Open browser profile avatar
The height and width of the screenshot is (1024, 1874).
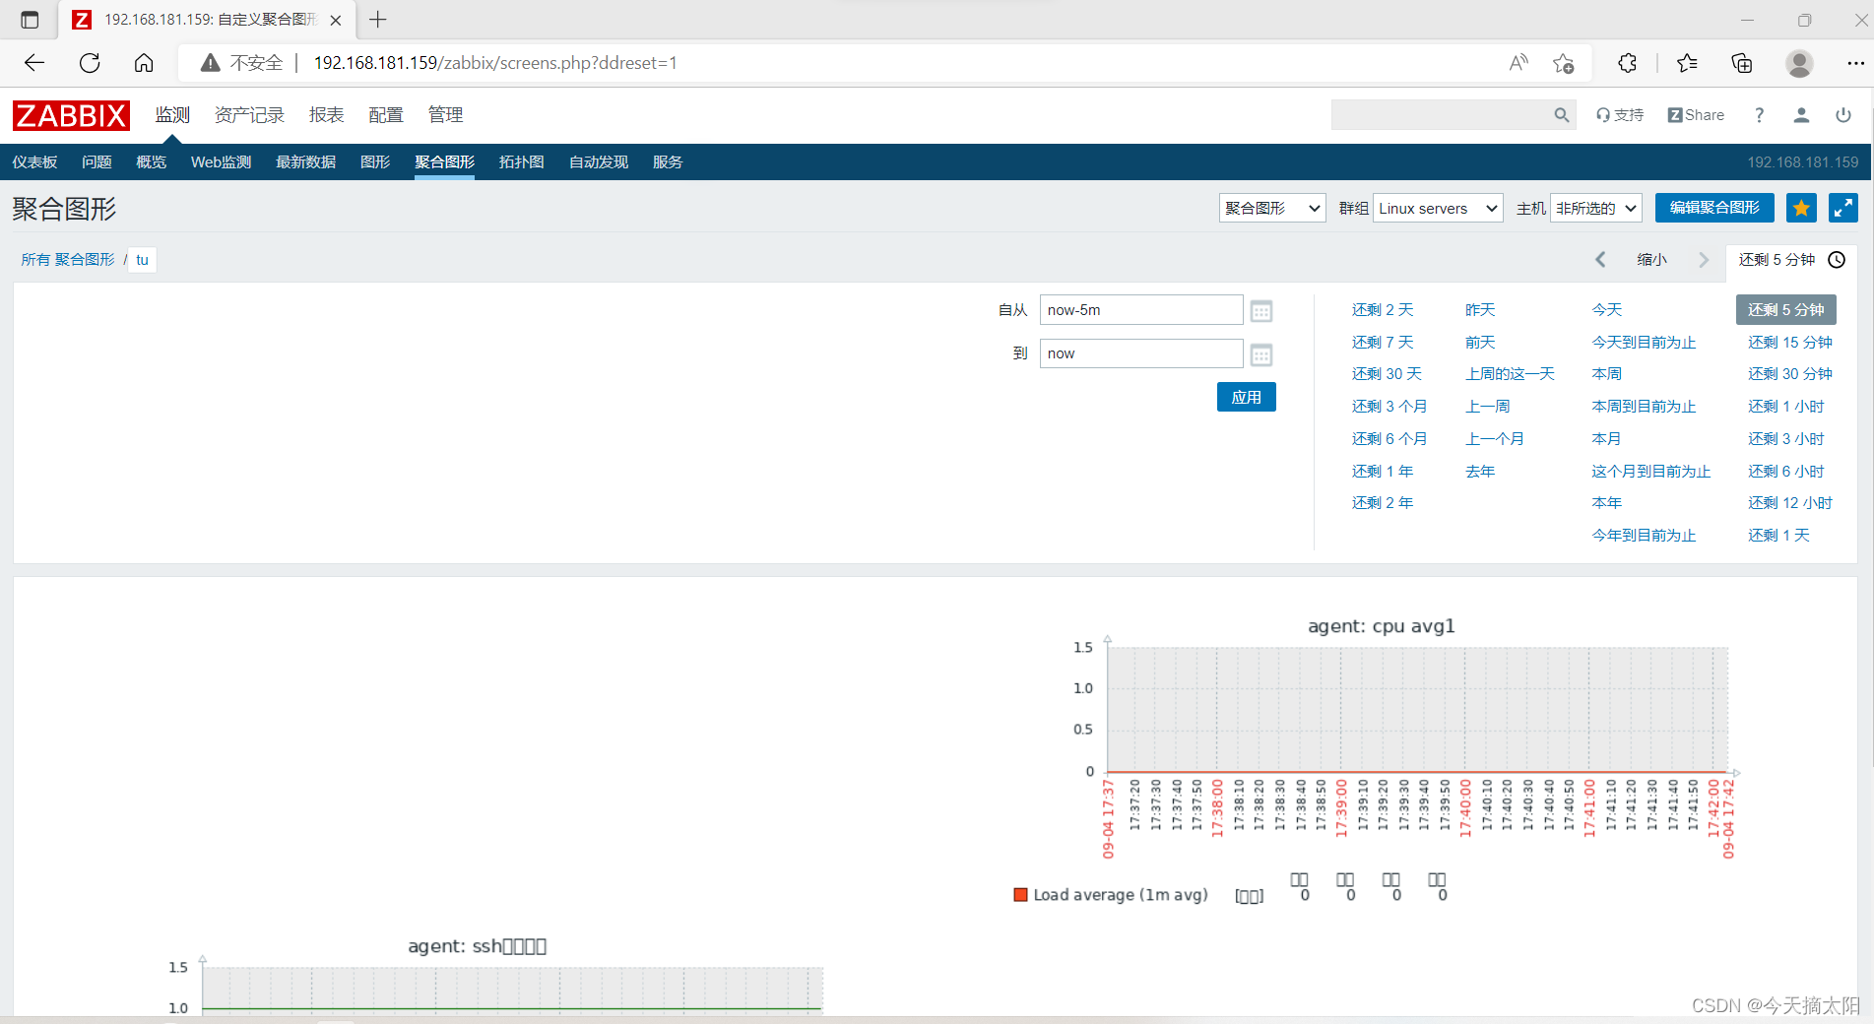point(1799,63)
